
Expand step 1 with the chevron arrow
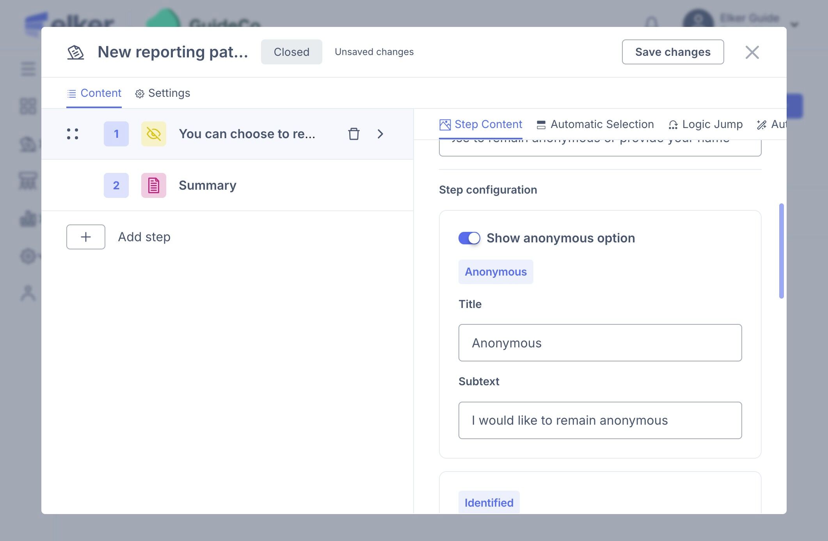380,134
